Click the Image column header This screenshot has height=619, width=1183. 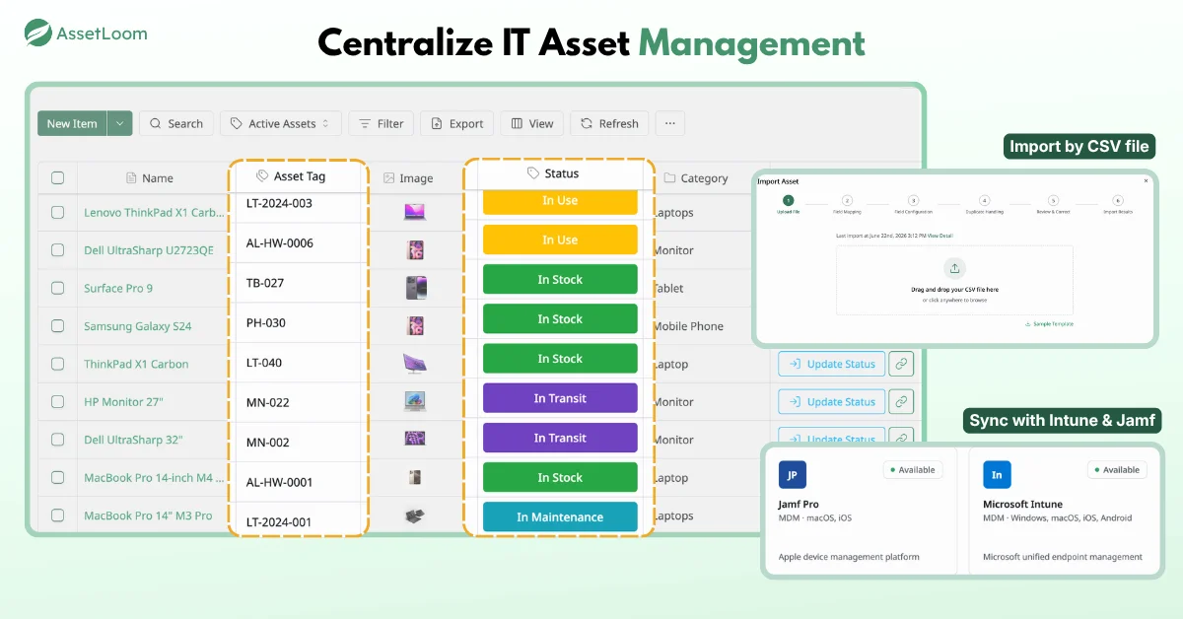pos(408,178)
